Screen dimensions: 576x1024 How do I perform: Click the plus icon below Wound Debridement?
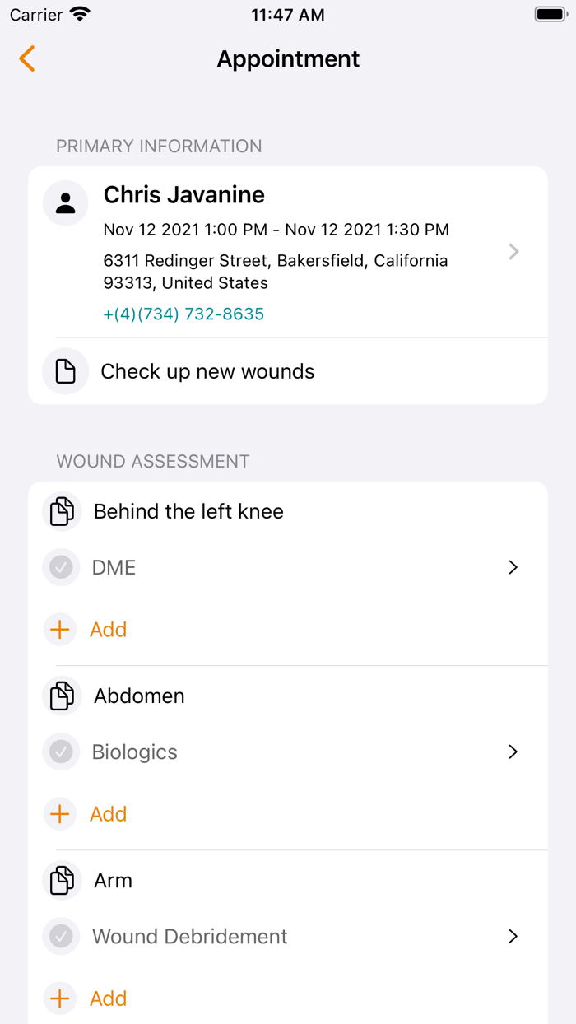(59, 998)
